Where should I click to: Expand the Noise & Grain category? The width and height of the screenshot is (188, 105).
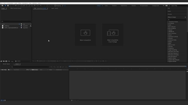coord(167,45)
